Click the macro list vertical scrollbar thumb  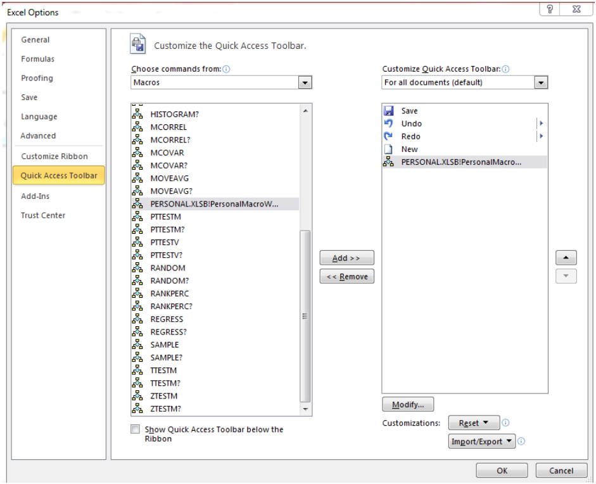(305, 316)
